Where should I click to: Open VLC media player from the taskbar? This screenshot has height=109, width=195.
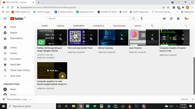coord(129,106)
